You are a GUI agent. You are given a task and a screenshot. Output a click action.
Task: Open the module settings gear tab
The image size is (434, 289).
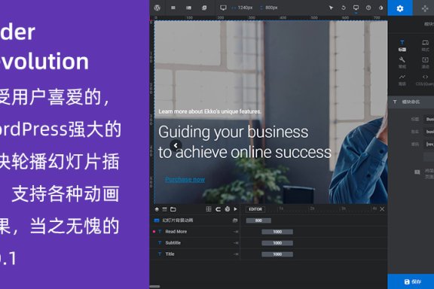(400, 8)
